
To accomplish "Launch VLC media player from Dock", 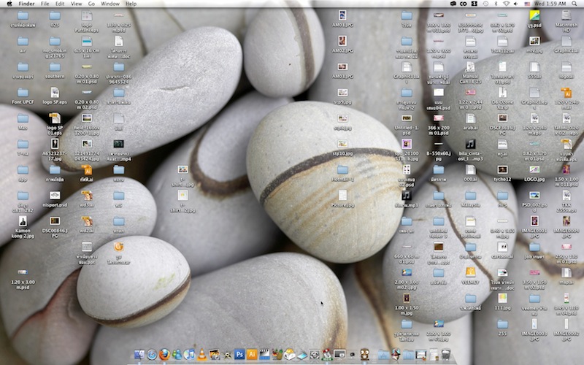I will coord(202,355).
